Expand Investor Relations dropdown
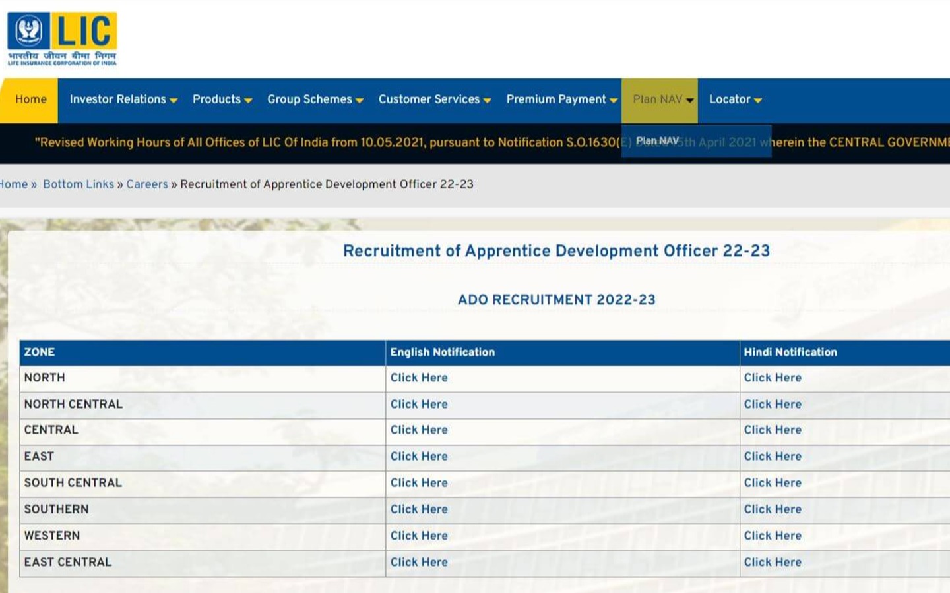This screenshot has height=593, width=950. [x=123, y=99]
